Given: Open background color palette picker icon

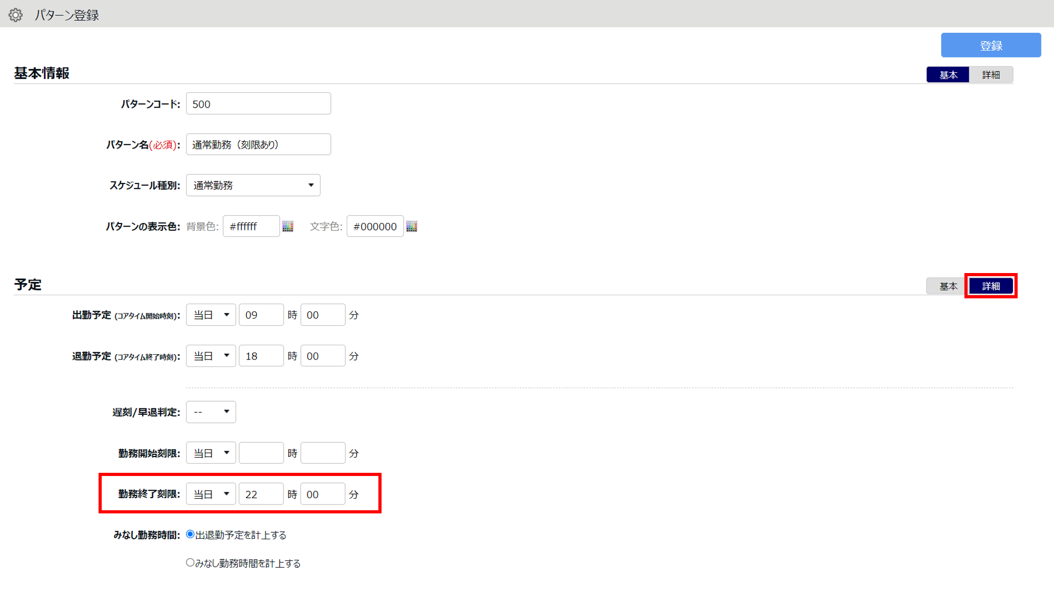Looking at the screenshot, I should click(x=288, y=227).
